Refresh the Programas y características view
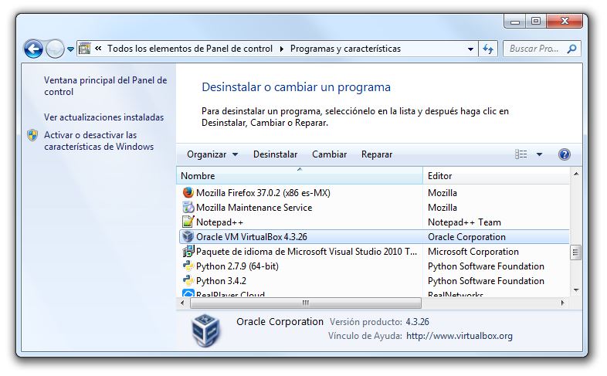Image resolution: width=607 pixels, height=376 pixels. tap(488, 49)
